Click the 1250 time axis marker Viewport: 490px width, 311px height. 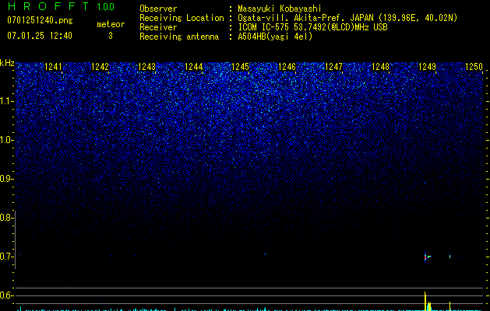coord(474,66)
